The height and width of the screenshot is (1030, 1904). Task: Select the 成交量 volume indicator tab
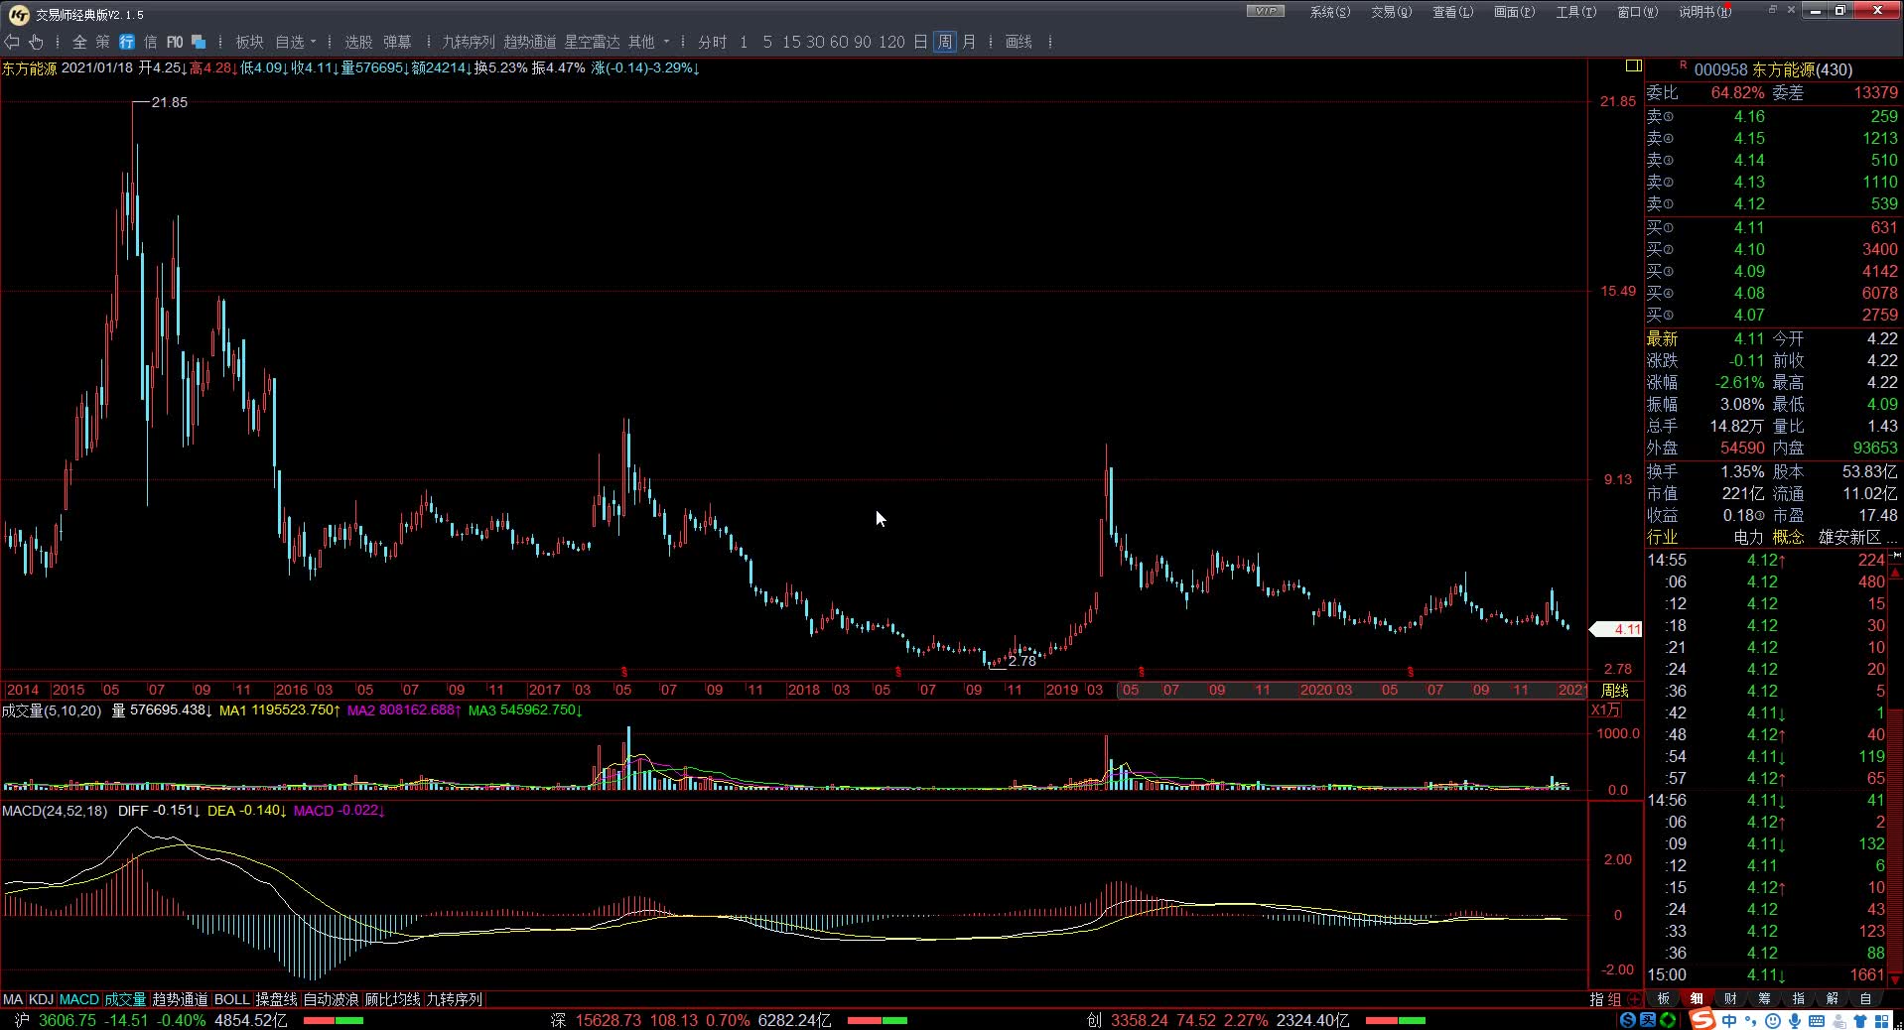coord(125,999)
